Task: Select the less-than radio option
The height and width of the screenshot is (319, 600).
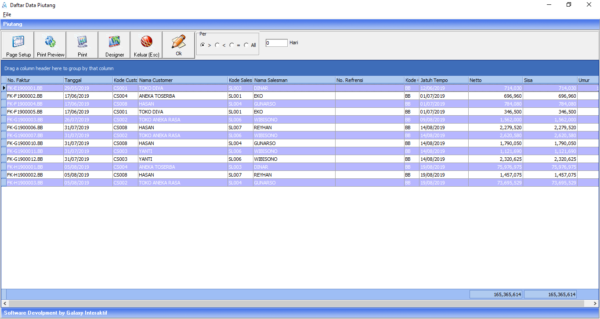Action: pos(217,45)
